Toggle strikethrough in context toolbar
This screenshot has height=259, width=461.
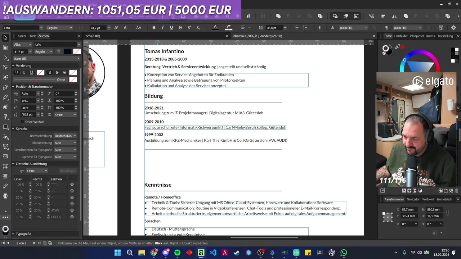click(x=180, y=28)
